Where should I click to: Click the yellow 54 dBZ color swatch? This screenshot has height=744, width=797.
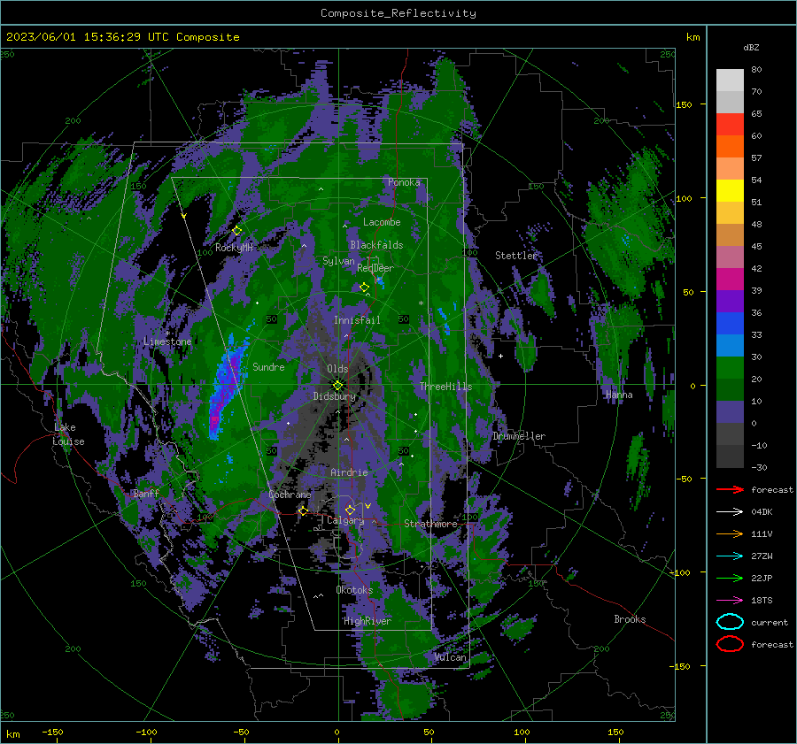coord(730,190)
